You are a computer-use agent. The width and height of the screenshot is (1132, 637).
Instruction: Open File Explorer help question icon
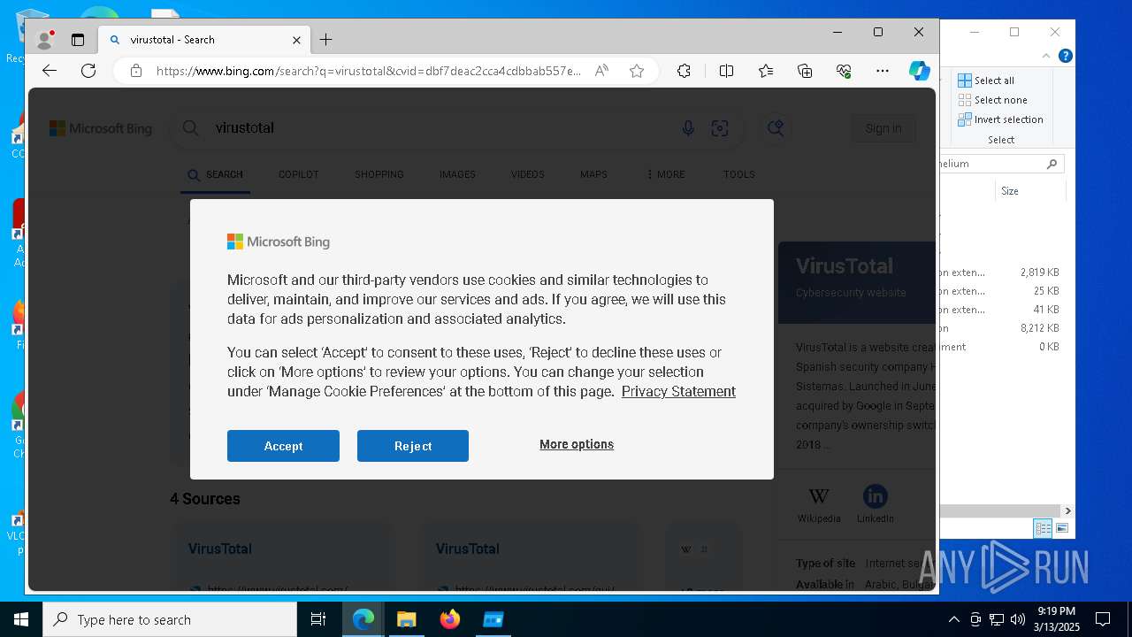[x=1066, y=56]
